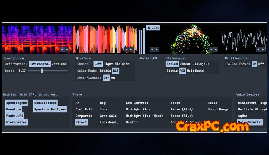Click the spectrogram visualization
Viewport: 269px width, 155px height.
coord(37,39)
